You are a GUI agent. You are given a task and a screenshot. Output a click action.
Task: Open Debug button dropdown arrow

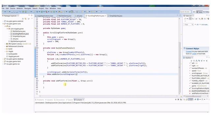[39, 12]
